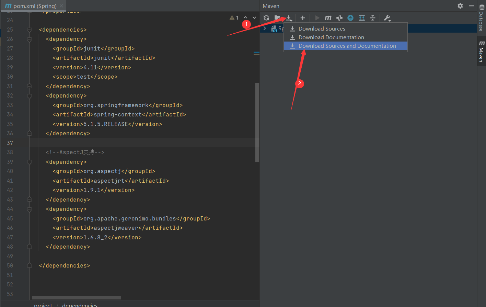This screenshot has width=486, height=307.
Task: Add Maven project with plus icon
Action: click(302, 18)
